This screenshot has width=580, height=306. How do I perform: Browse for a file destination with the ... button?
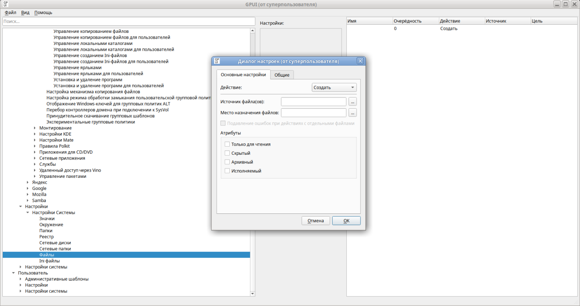pyautogui.click(x=353, y=113)
